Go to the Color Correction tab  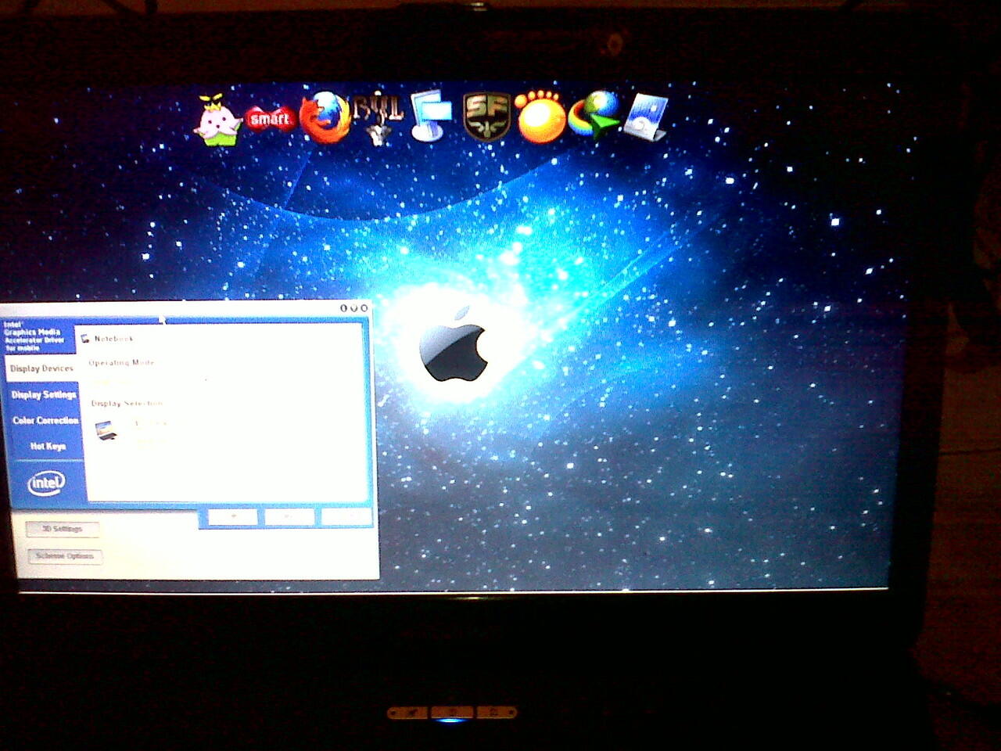[45, 421]
